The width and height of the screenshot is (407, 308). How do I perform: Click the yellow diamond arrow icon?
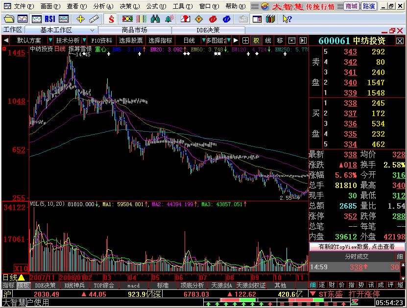click(199, 19)
